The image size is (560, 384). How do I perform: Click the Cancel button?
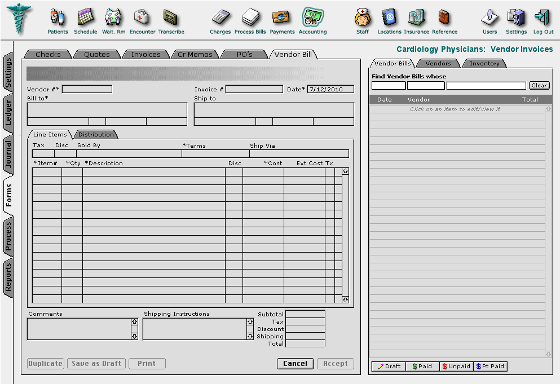[296, 364]
